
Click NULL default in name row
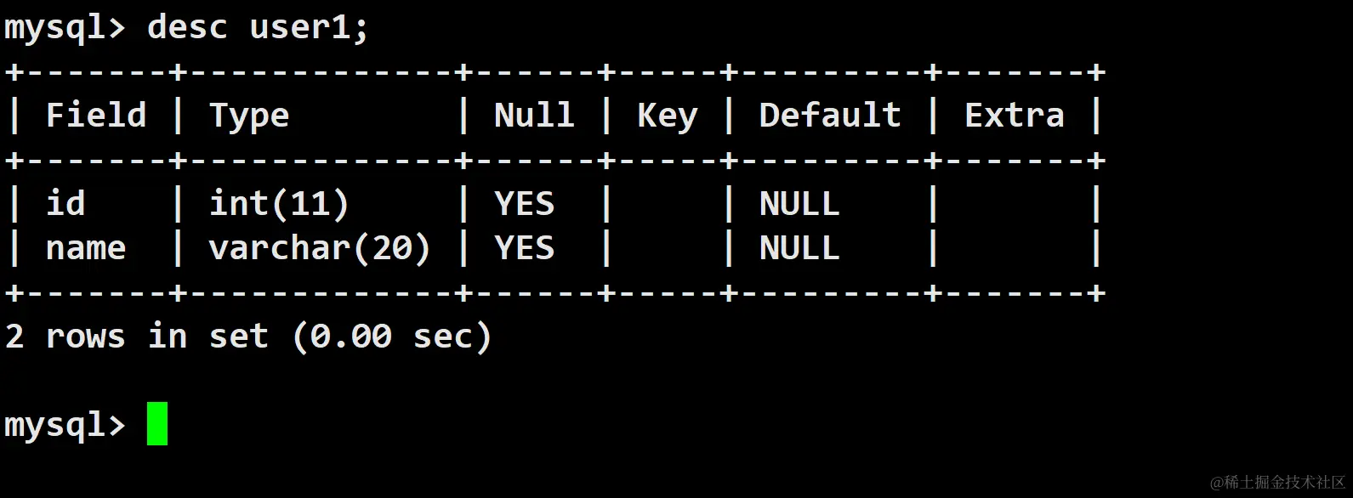tap(799, 248)
